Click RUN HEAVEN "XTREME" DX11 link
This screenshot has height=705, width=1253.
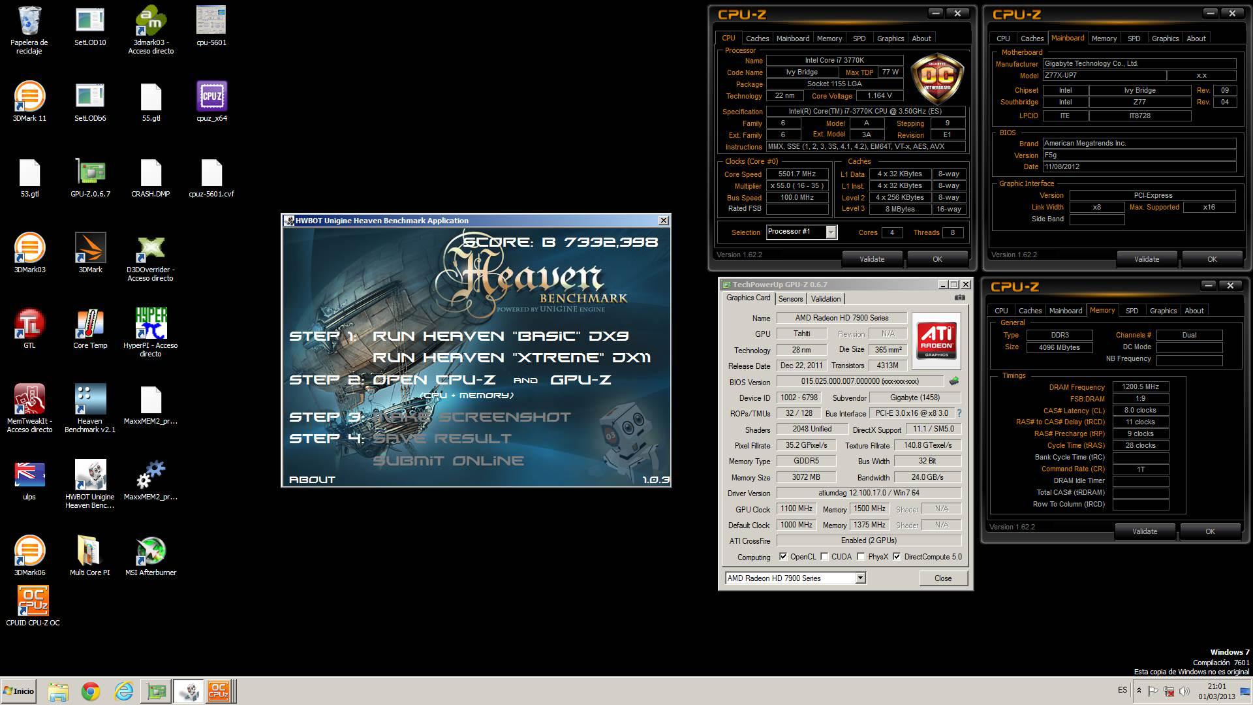point(511,358)
